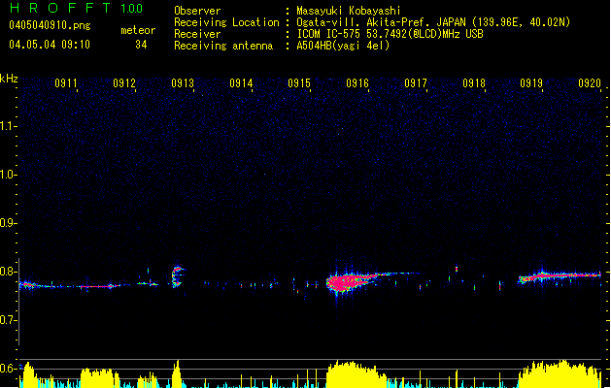Click time marker 0918

(474, 83)
